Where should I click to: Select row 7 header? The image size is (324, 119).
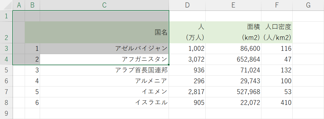coord(6,92)
